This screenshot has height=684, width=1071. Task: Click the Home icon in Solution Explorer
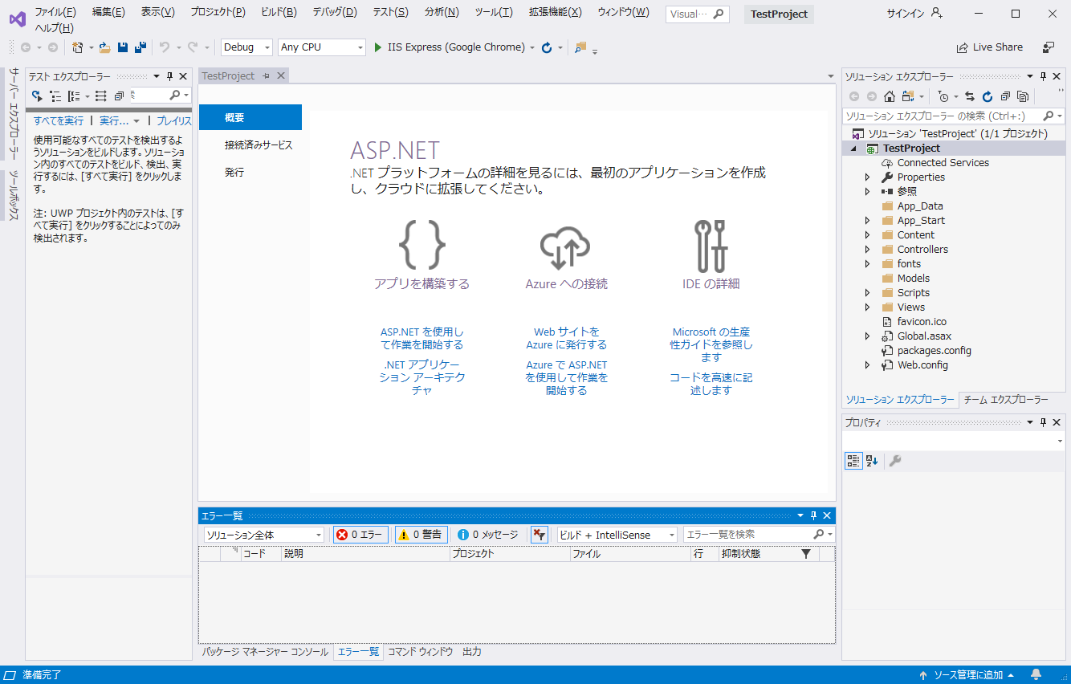(889, 96)
